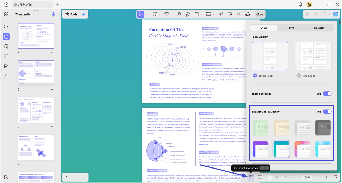Launch the UPDF AI sparkle icon
This screenshot has width=342, height=183.
click(84, 14)
